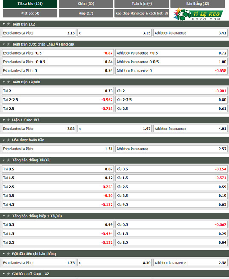The width and height of the screenshot is (229, 279).
Task: Collapse the Toàn trận Tài/Xỉu arrow
Action: (4, 82)
